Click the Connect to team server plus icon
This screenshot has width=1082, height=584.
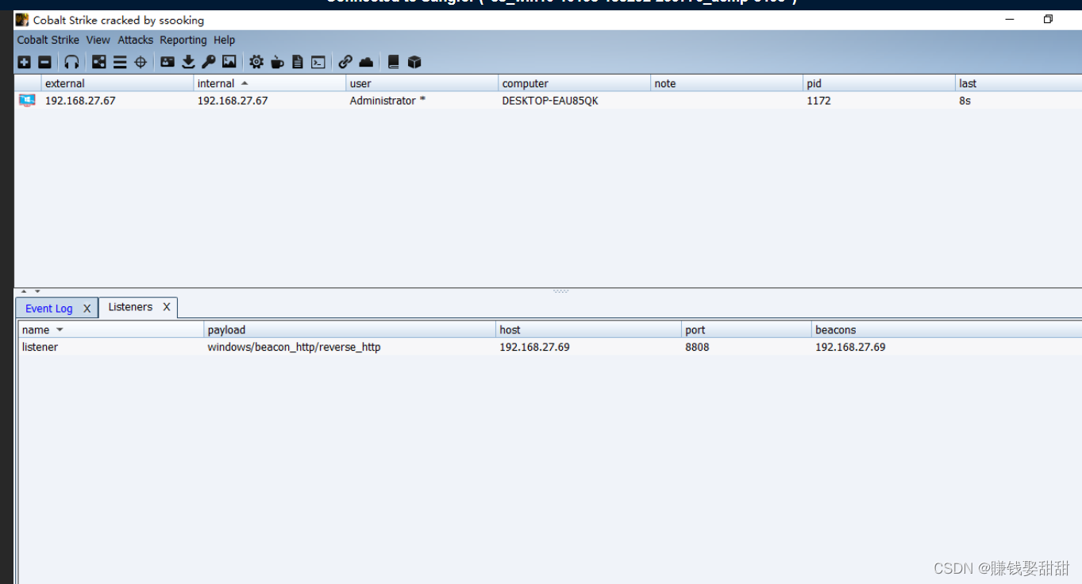(25, 62)
